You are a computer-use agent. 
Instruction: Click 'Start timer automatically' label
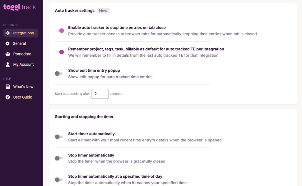tap(91, 134)
